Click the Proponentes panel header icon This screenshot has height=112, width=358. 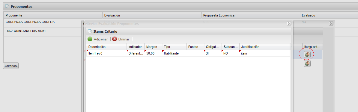click(7, 6)
